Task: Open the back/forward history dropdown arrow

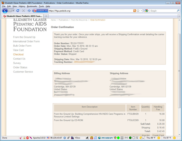Action: (13, 11)
